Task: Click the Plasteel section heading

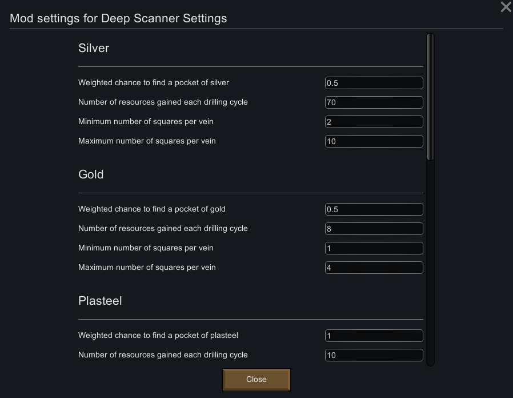Action: pyautogui.click(x=100, y=301)
